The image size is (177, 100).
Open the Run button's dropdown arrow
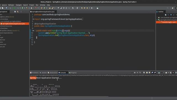pos(25,8)
